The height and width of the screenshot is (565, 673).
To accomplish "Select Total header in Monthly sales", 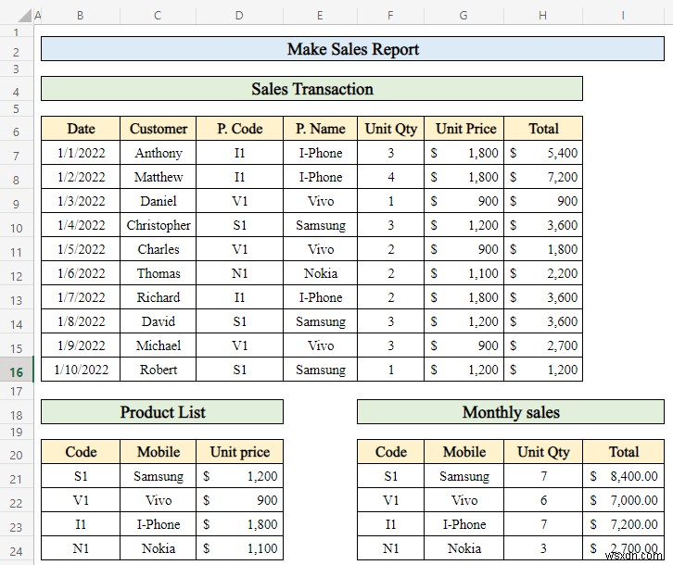I will click(623, 451).
